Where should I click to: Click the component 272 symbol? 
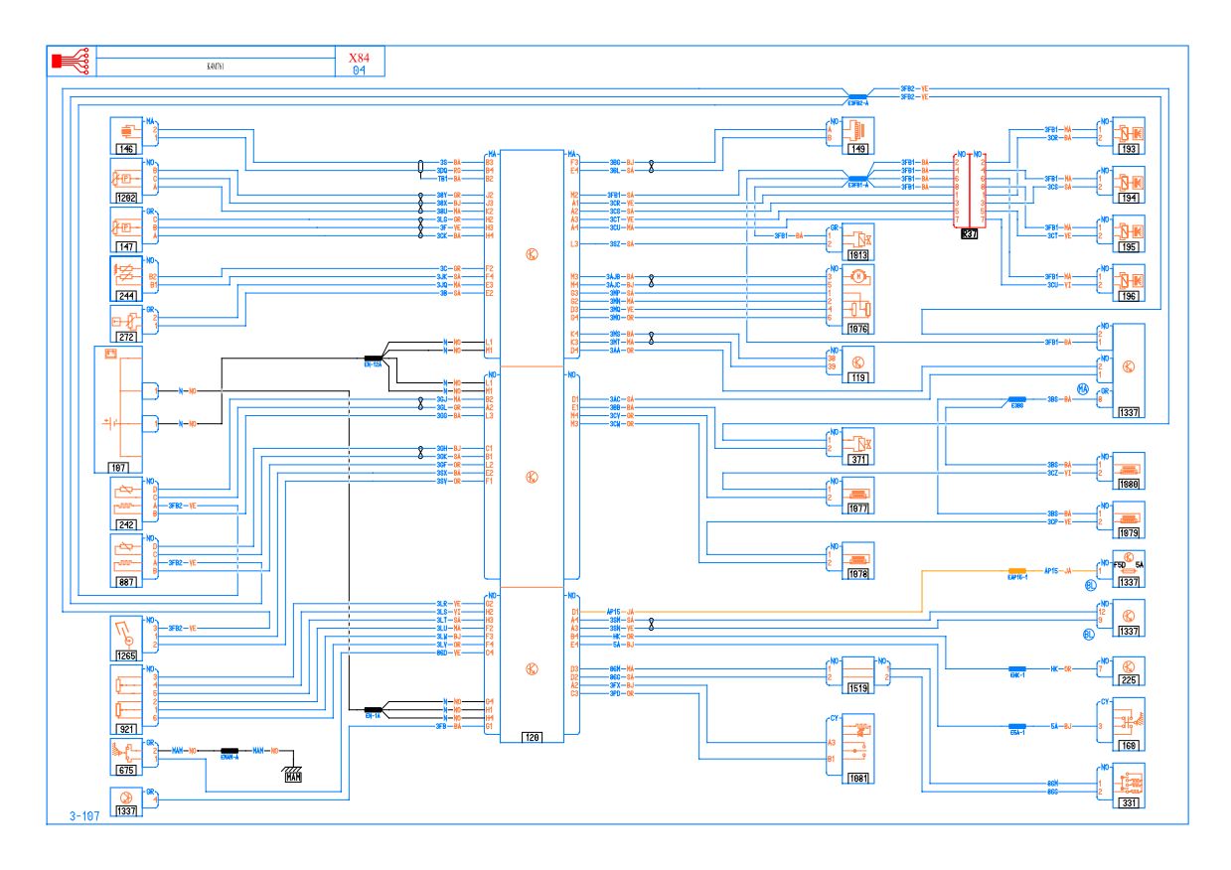pyautogui.click(x=126, y=323)
